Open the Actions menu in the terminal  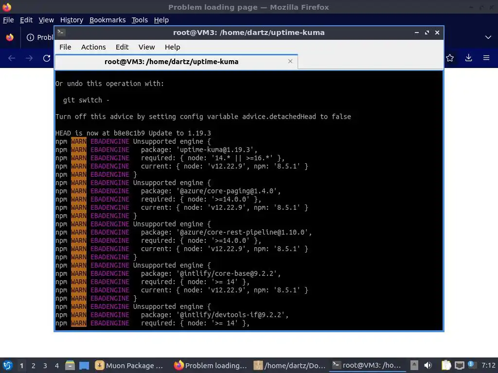pos(93,47)
